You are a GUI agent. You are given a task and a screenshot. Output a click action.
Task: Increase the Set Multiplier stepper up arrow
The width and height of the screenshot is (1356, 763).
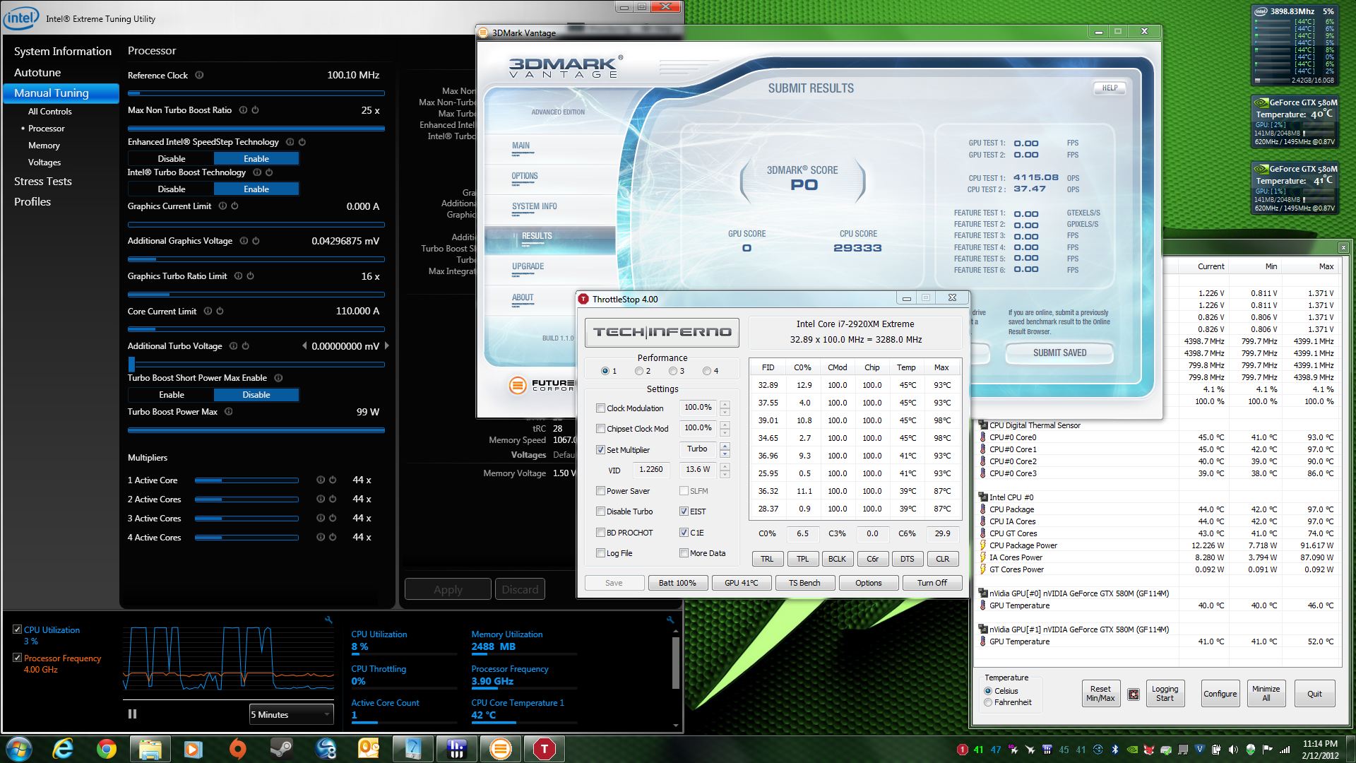tap(725, 446)
